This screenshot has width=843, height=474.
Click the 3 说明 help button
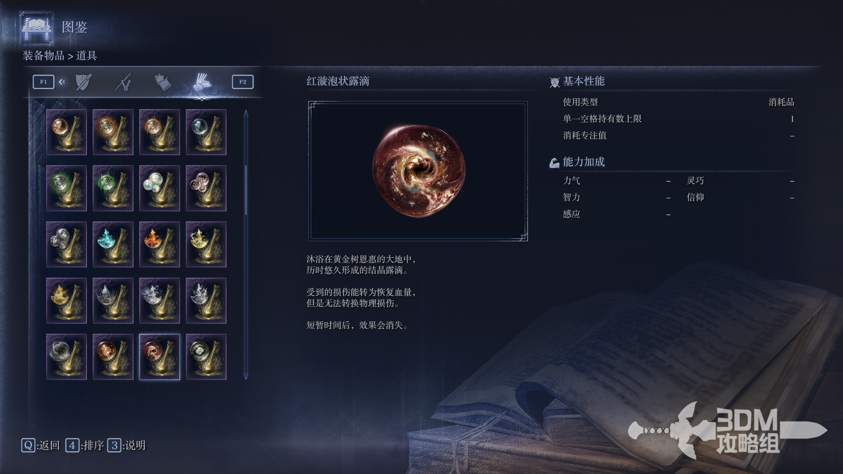tap(126, 445)
